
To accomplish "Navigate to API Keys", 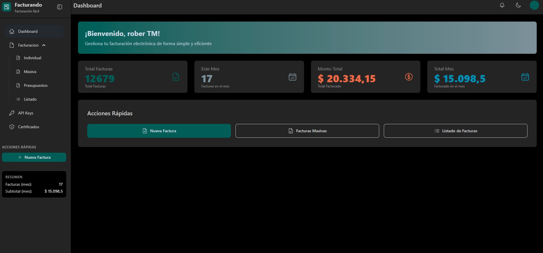I will tap(26, 113).
